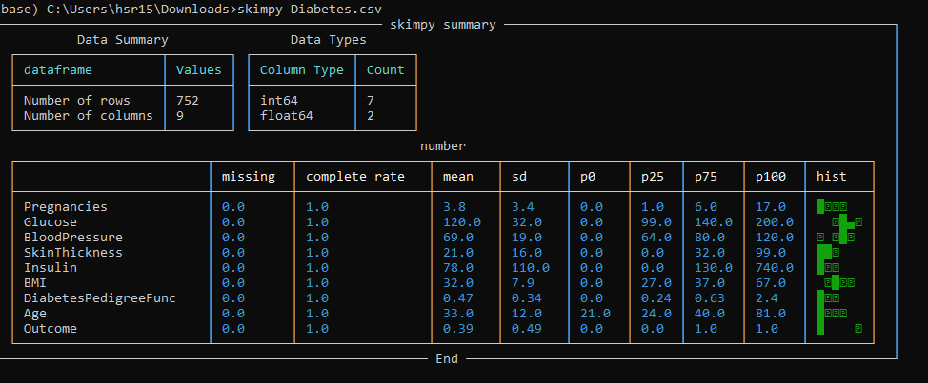Image resolution: width=928 pixels, height=383 pixels.
Task: Click the 'p25' column header
Action: click(653, 177)
